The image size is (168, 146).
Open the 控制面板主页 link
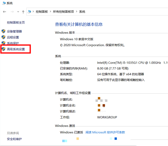coord(16,22)
